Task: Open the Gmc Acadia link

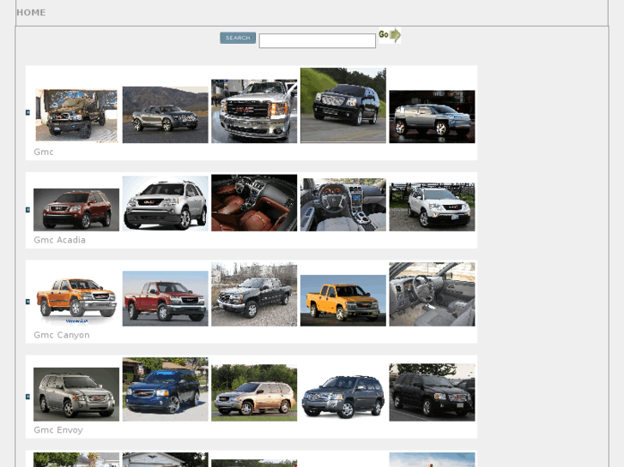Action: point(60,240)
